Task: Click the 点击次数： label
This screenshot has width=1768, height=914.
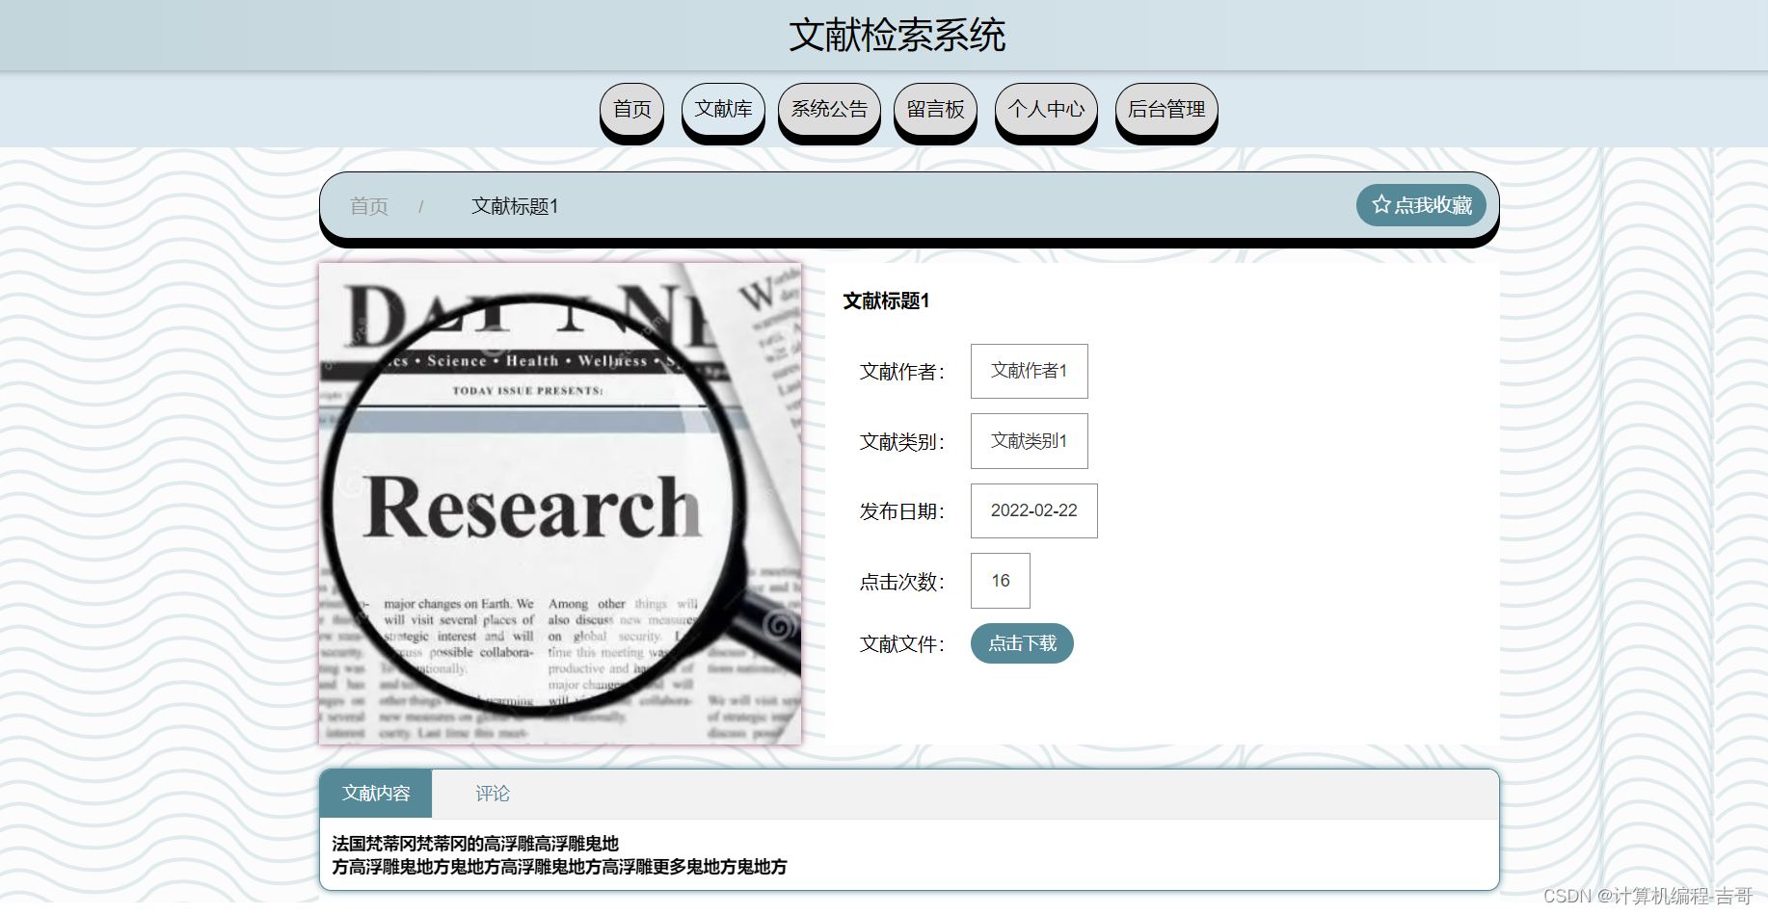Action: coord(903,582)
